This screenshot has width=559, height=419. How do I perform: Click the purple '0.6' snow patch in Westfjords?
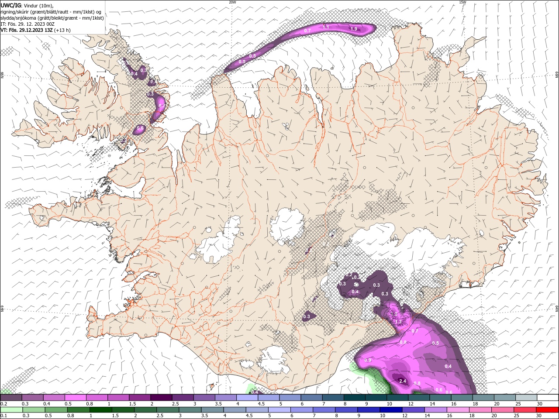click(x=140, y=129)
